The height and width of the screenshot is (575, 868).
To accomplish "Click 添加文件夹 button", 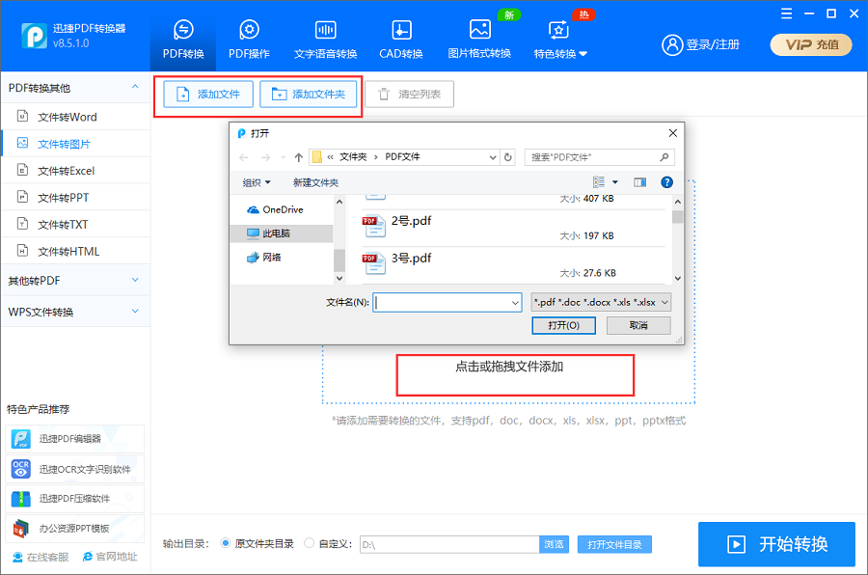I will point(308,95).
